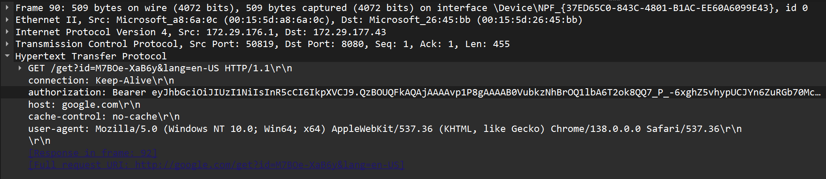Select the host: google.com header
The width and height of the screenshot is (826, 179).
coord(84,104)
